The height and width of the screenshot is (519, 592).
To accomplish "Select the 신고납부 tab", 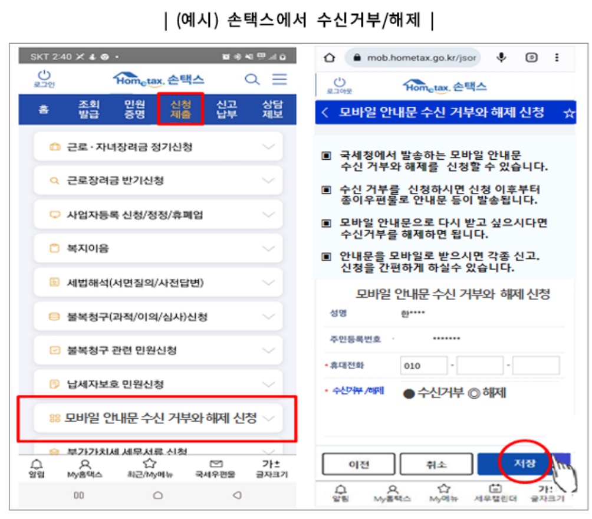I will 226,109.
